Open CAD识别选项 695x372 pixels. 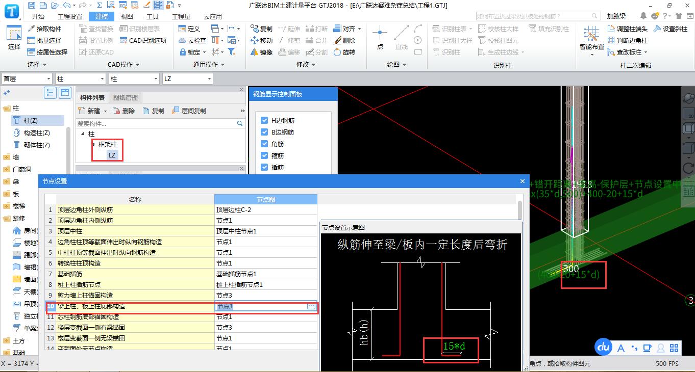[x=143, y=40]
